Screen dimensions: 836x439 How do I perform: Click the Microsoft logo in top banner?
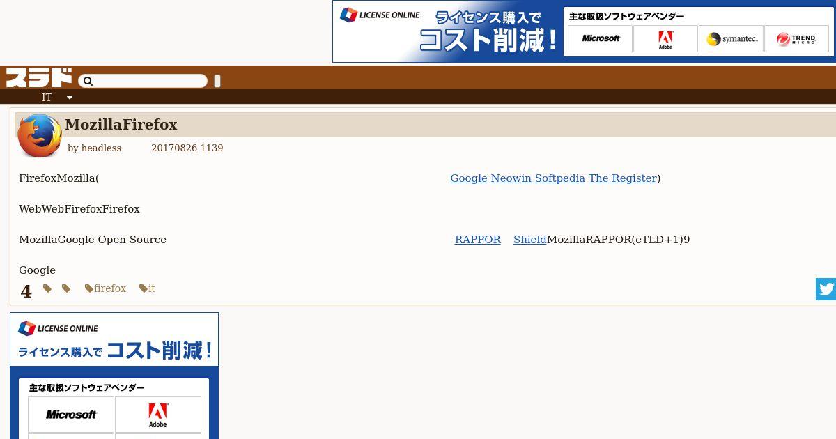click(x=600, y=39)
